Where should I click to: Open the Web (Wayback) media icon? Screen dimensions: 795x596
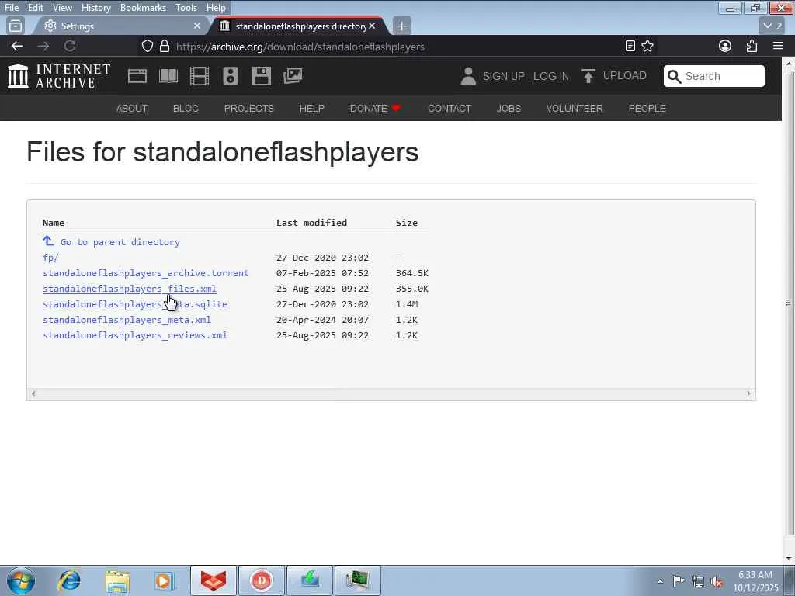tap(137, 76)
